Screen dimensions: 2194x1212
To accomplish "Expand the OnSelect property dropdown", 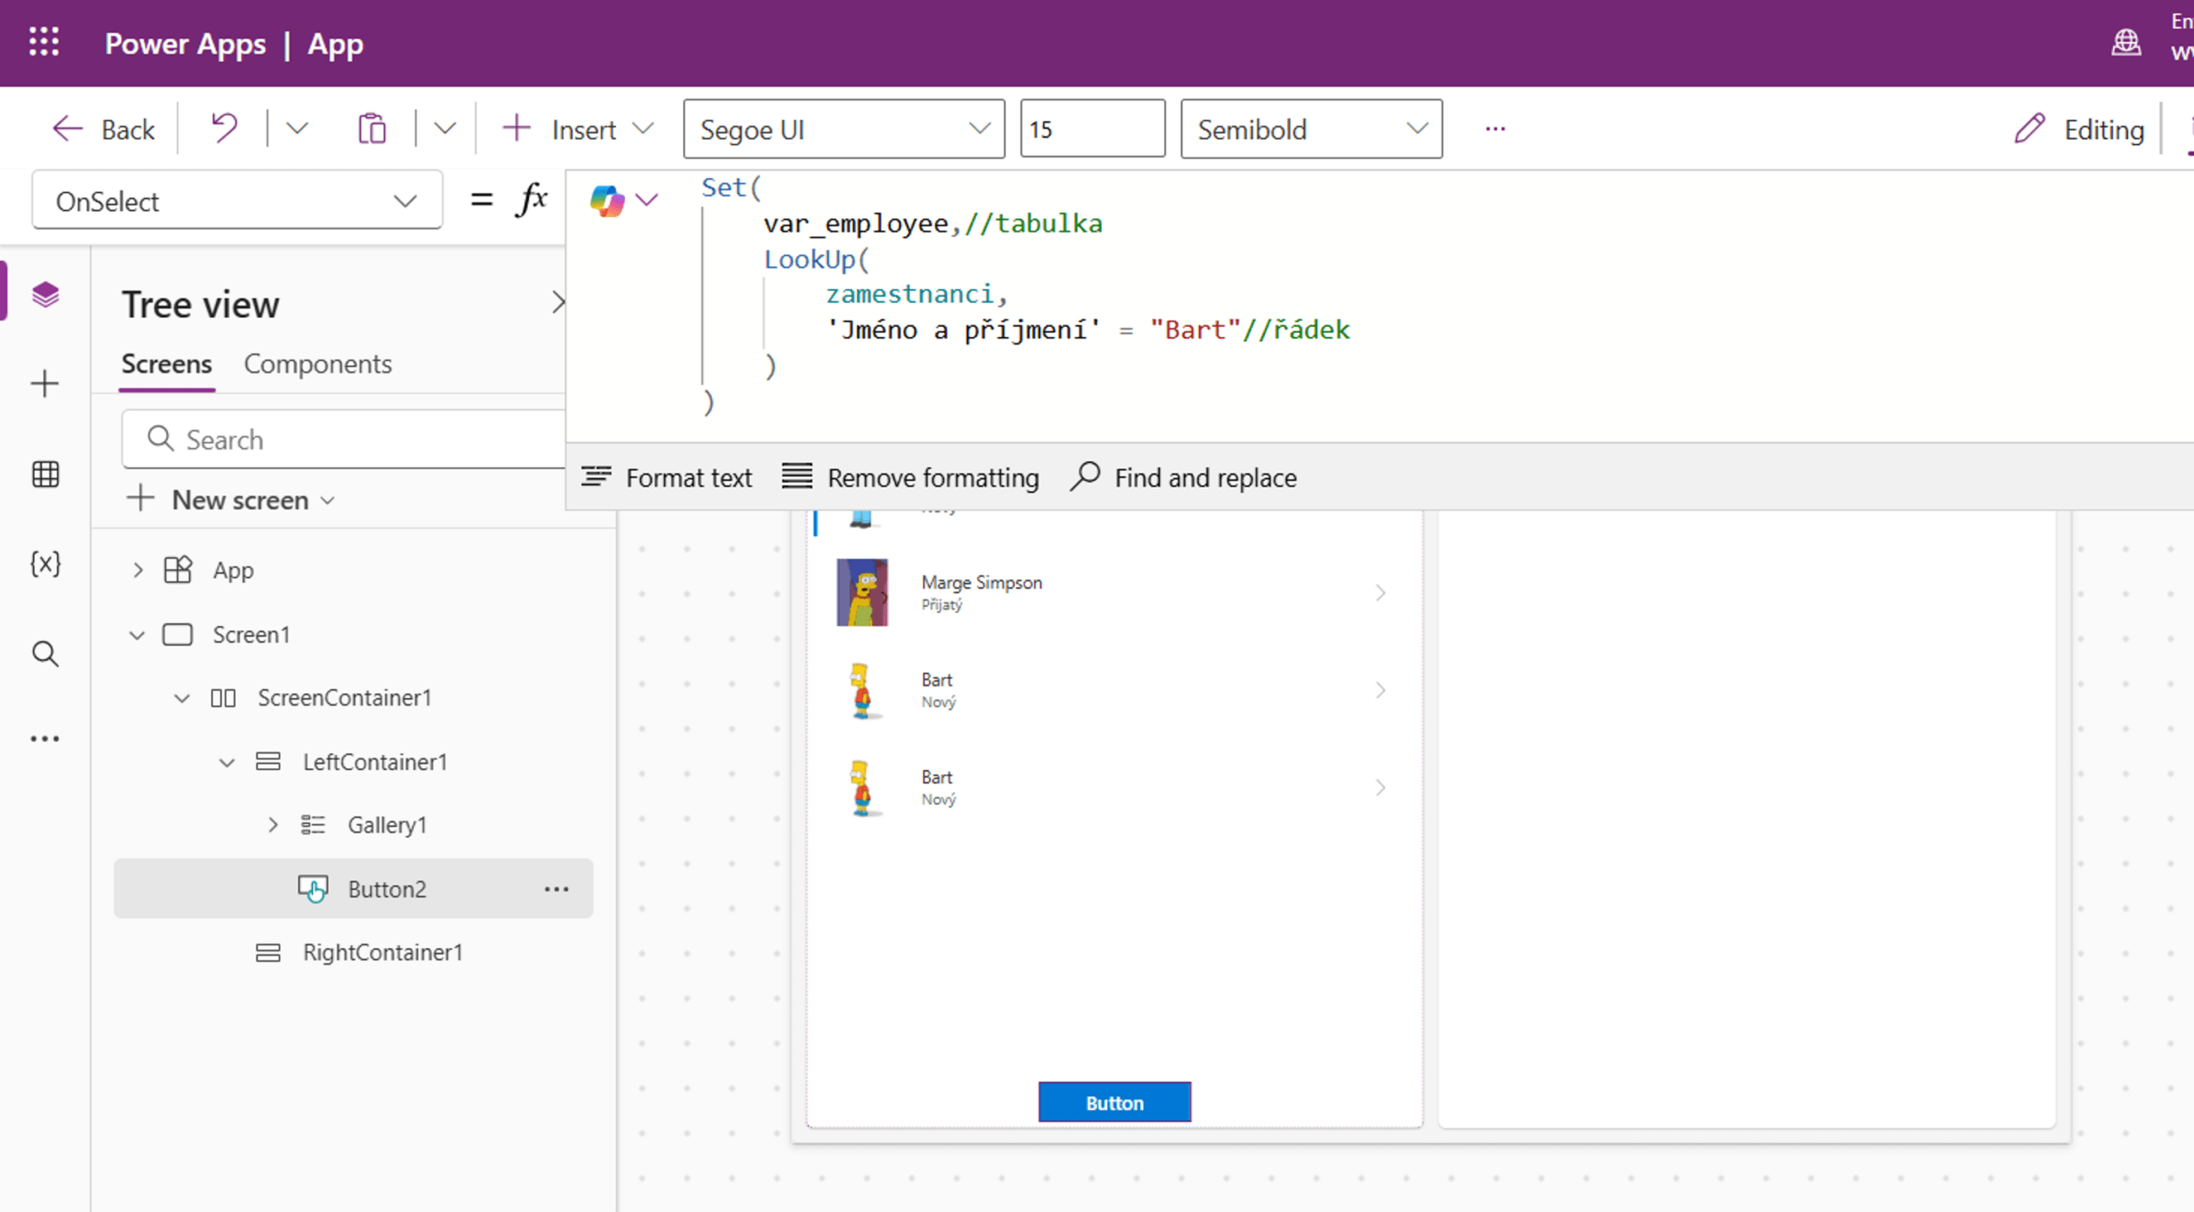I will tap(237, 201).
